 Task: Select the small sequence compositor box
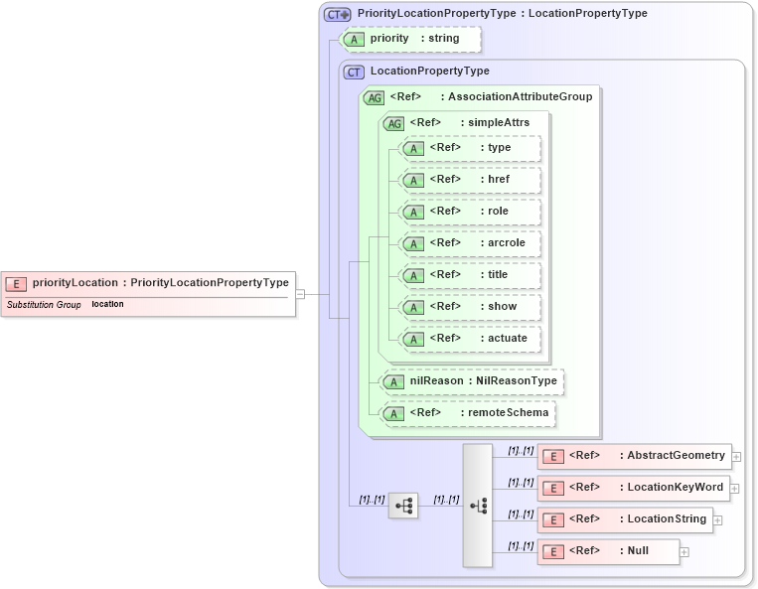click(403, 506)
